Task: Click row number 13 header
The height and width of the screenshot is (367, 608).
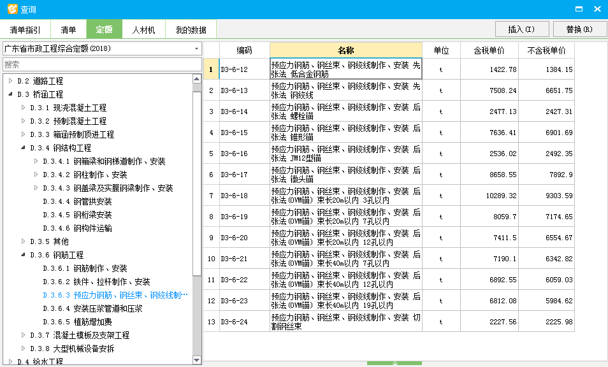Action: coord(212,322)
